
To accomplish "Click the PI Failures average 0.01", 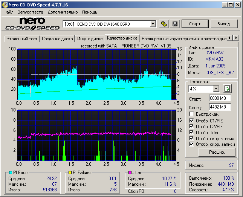I will [x=112, y=179].
